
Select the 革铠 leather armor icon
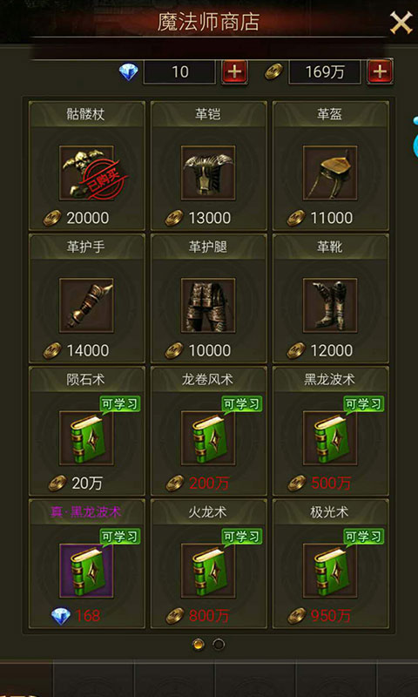208,173
